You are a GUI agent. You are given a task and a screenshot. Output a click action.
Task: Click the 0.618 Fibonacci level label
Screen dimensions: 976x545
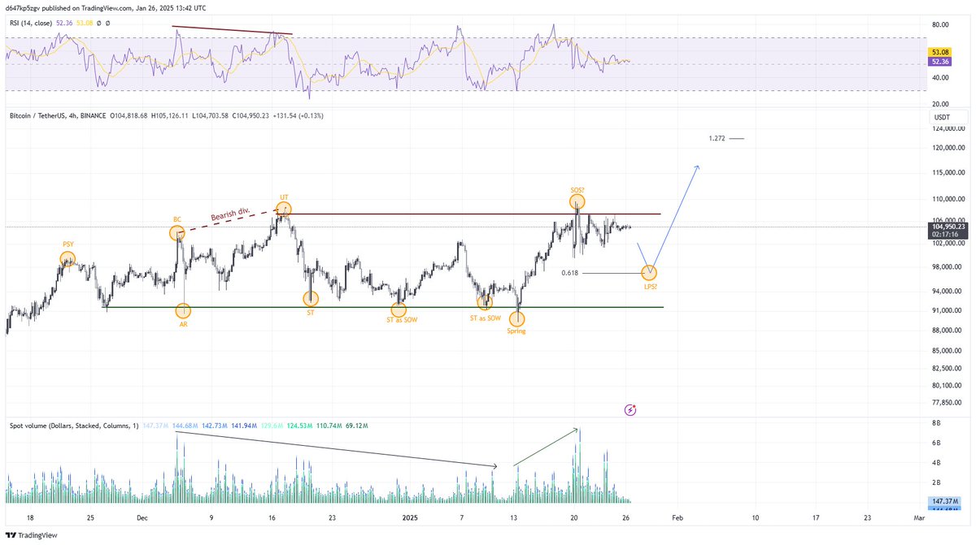[x=569, y=273]
